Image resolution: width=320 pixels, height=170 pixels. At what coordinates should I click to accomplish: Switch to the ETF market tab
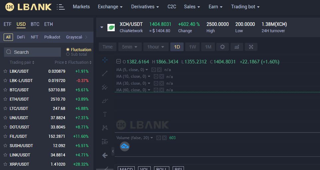click(x=8, y=24)
